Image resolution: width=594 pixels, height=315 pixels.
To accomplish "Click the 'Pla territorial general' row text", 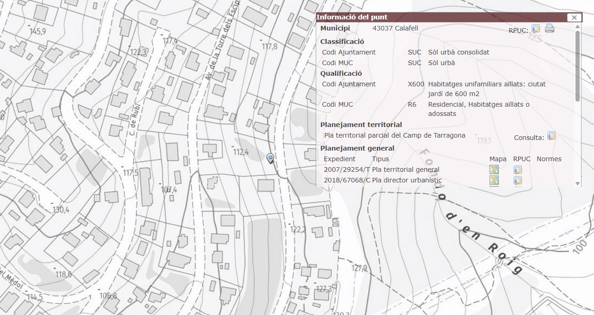I will tap(406, 170).
